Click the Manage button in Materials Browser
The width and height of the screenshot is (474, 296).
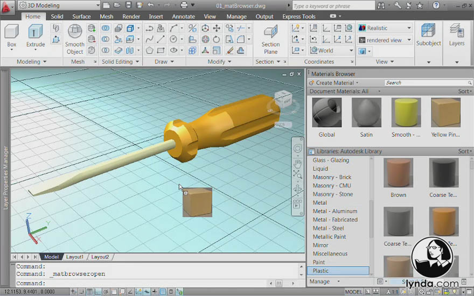pyautogui.click(x=324, y=281)
